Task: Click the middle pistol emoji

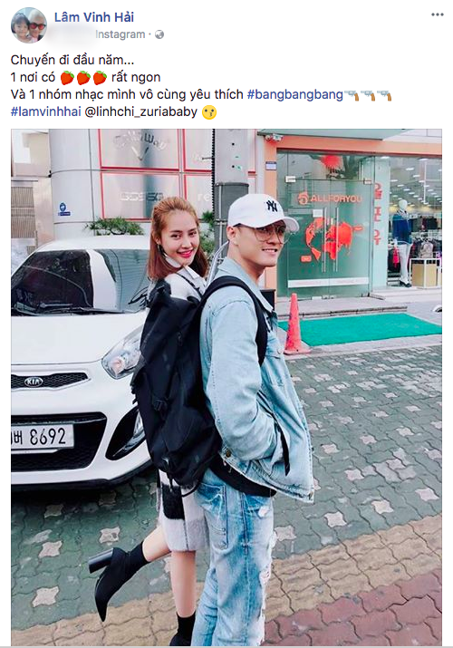Action: point(368,95)
